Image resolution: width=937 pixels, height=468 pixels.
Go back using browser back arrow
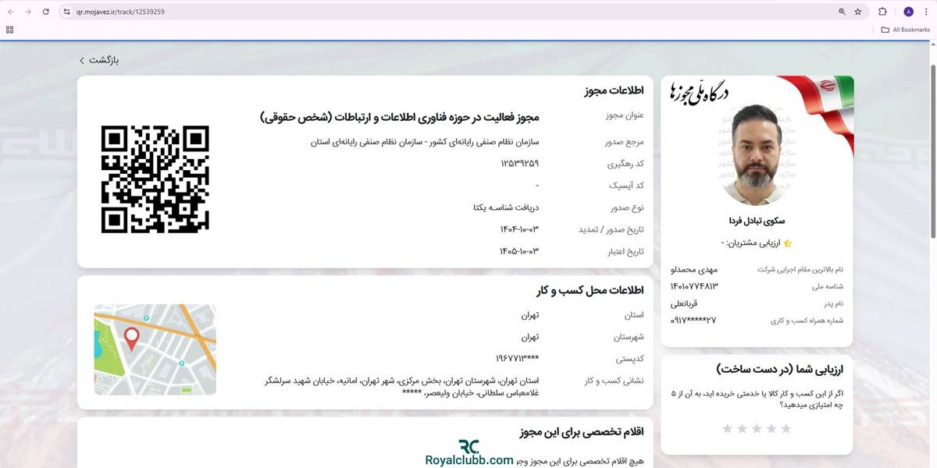[11, 12]
